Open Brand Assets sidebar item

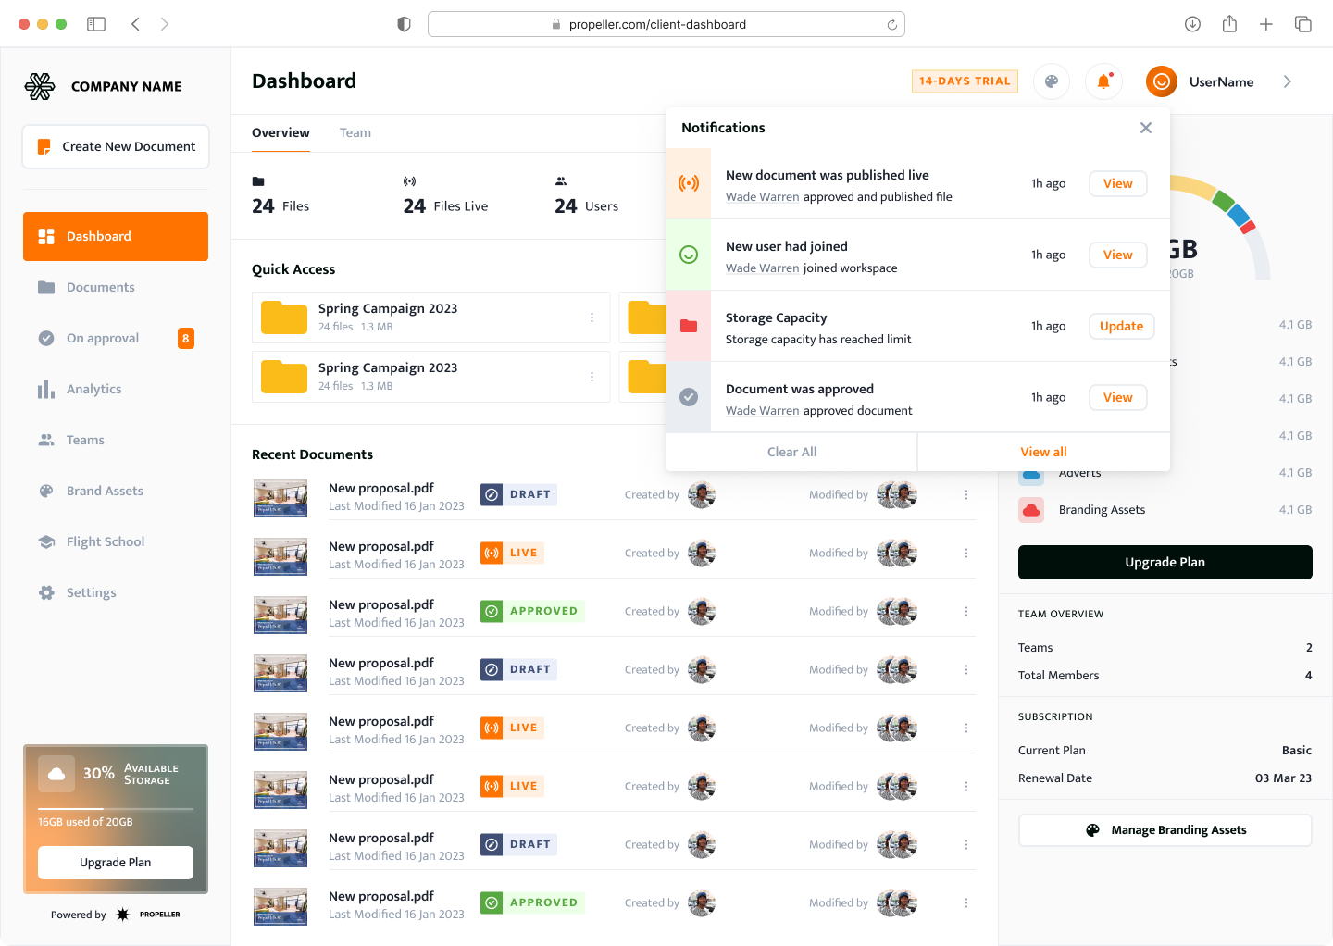pos(105,491)
